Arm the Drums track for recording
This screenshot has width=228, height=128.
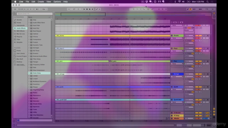click(208, 36)
